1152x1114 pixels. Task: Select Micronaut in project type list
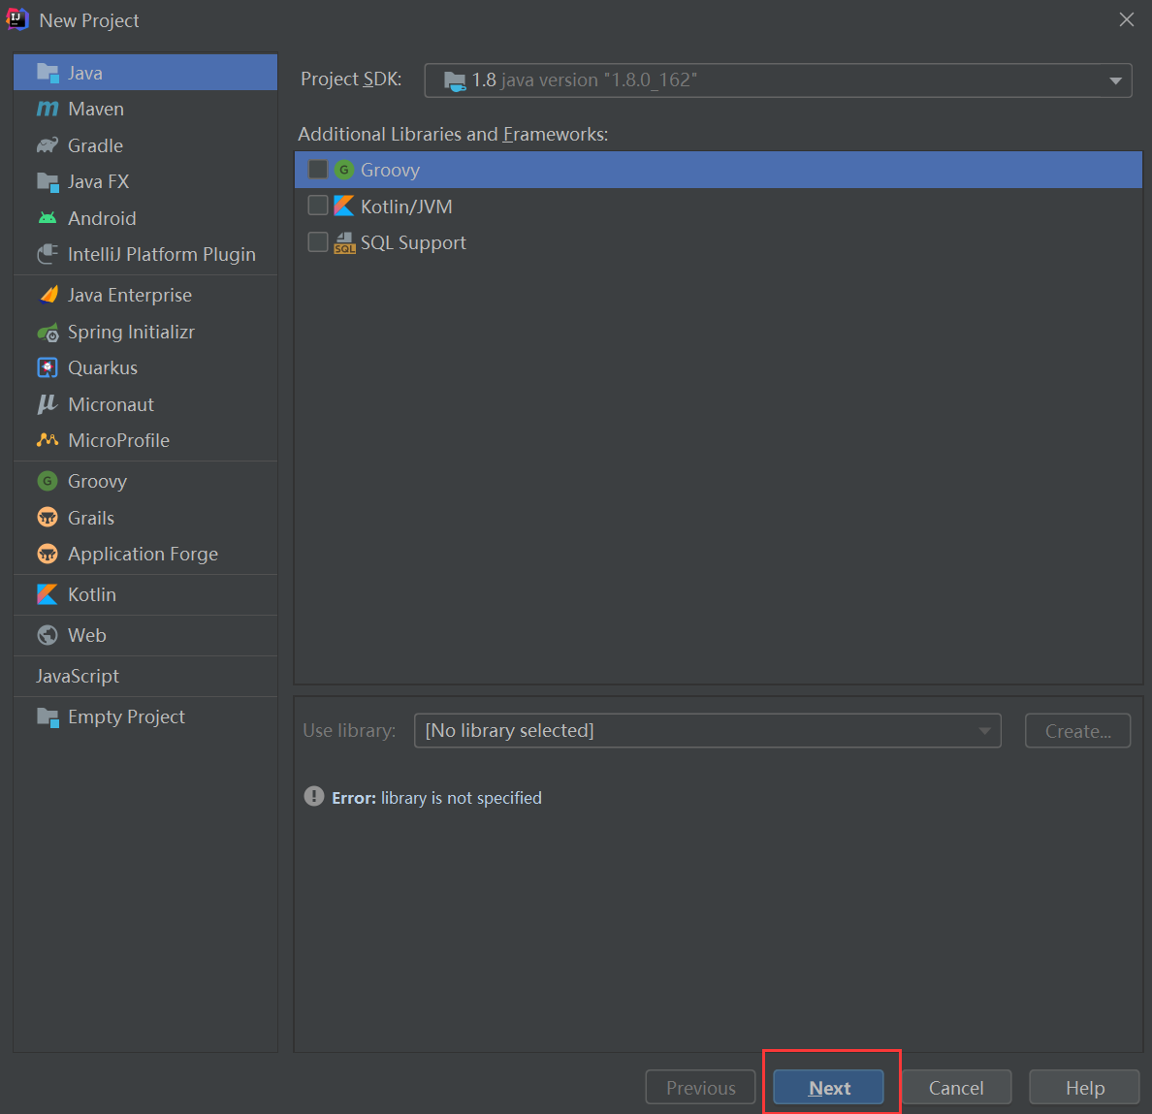(145, 404)
